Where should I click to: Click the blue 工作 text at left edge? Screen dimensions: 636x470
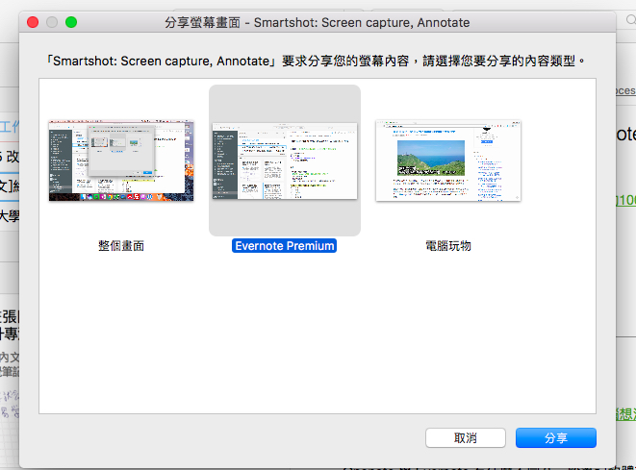[10, 127]
